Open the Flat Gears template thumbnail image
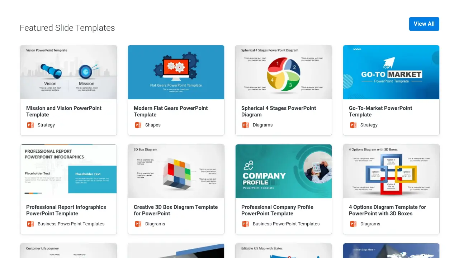 click(176, 72)
